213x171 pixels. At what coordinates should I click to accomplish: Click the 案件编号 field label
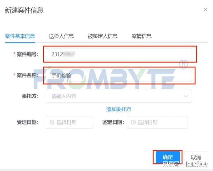27,54
